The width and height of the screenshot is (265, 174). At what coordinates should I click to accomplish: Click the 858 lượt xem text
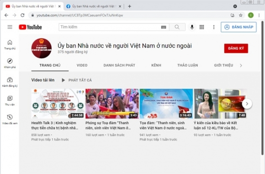(x=41, y=135)
